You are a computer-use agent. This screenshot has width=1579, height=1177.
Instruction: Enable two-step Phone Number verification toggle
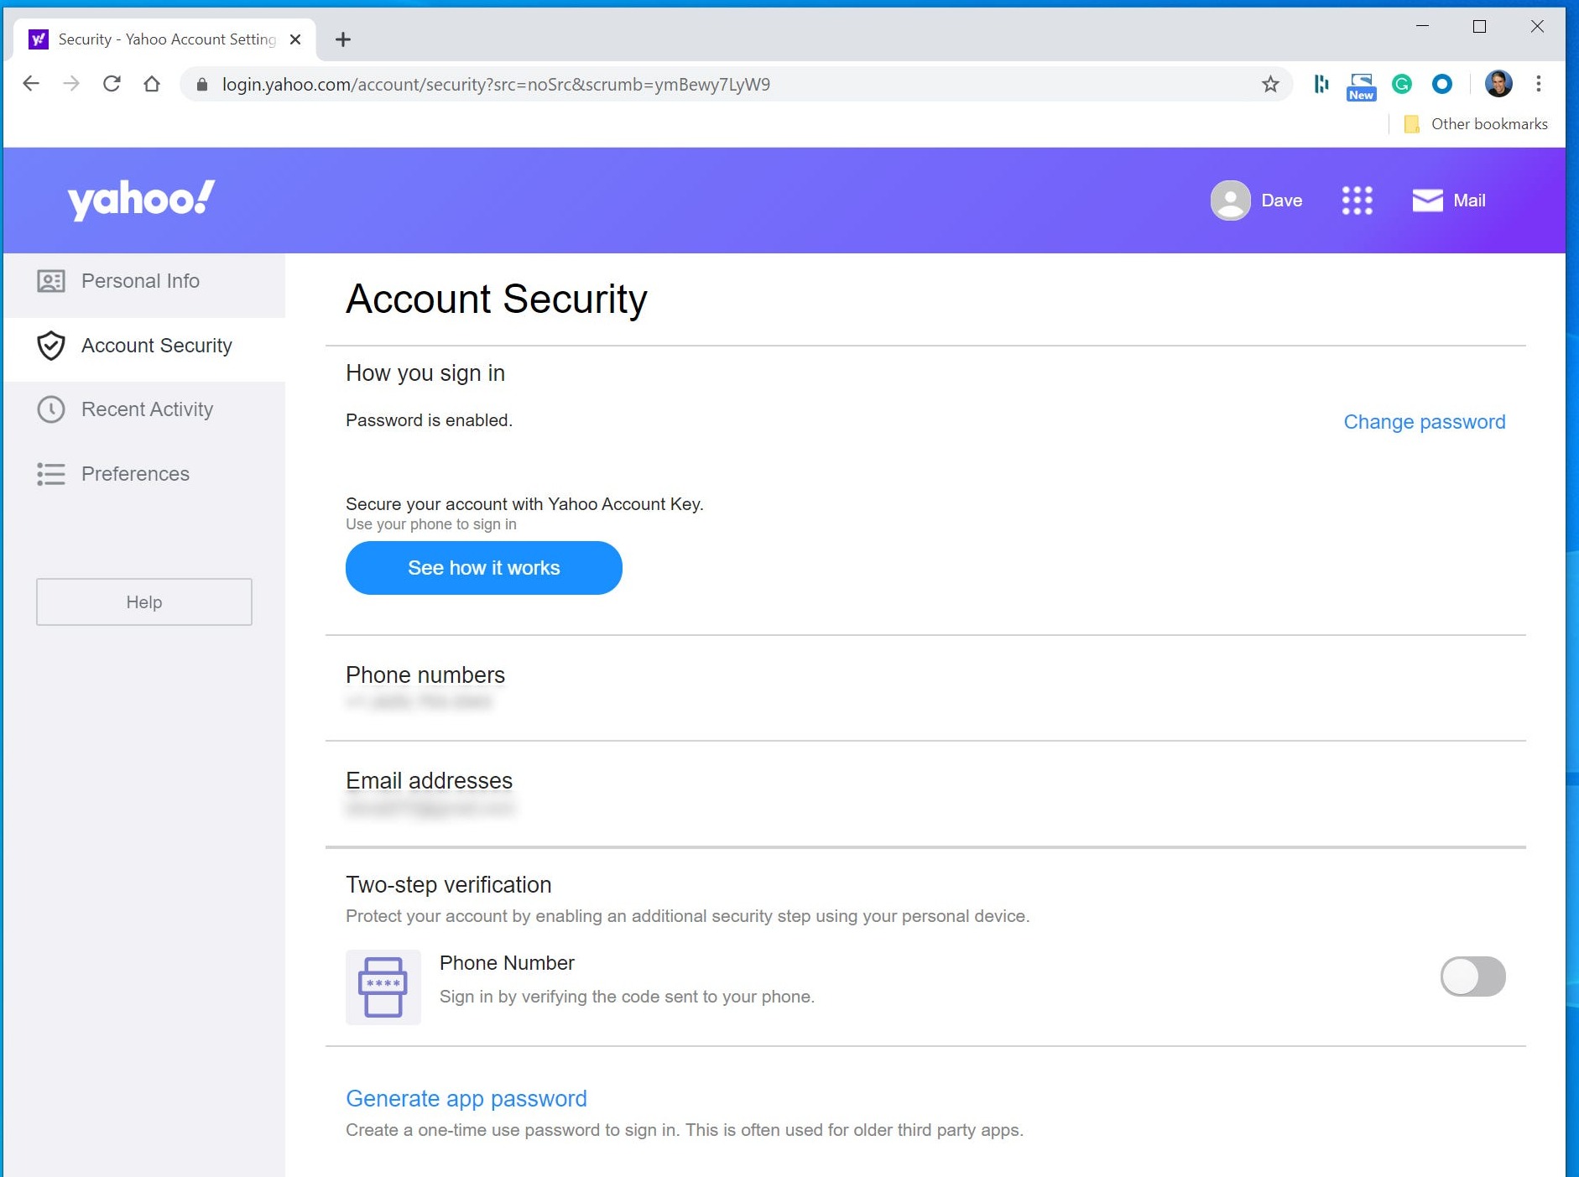click(x=1472, y=976)
